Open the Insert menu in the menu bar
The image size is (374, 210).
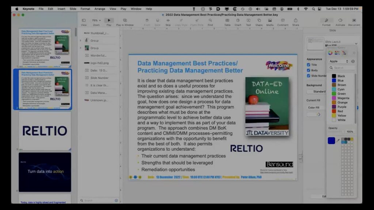click(61, 9)
